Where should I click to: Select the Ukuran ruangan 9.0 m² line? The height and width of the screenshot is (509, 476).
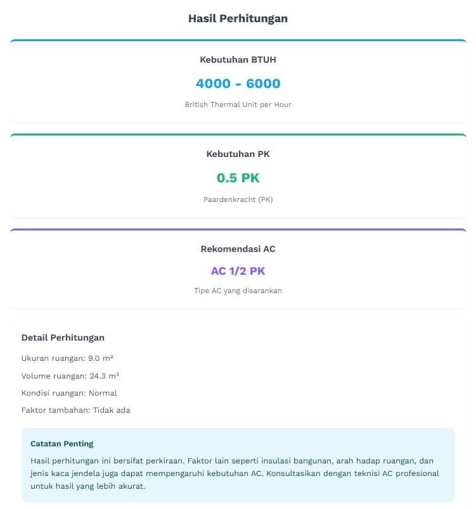pos(67,358)
